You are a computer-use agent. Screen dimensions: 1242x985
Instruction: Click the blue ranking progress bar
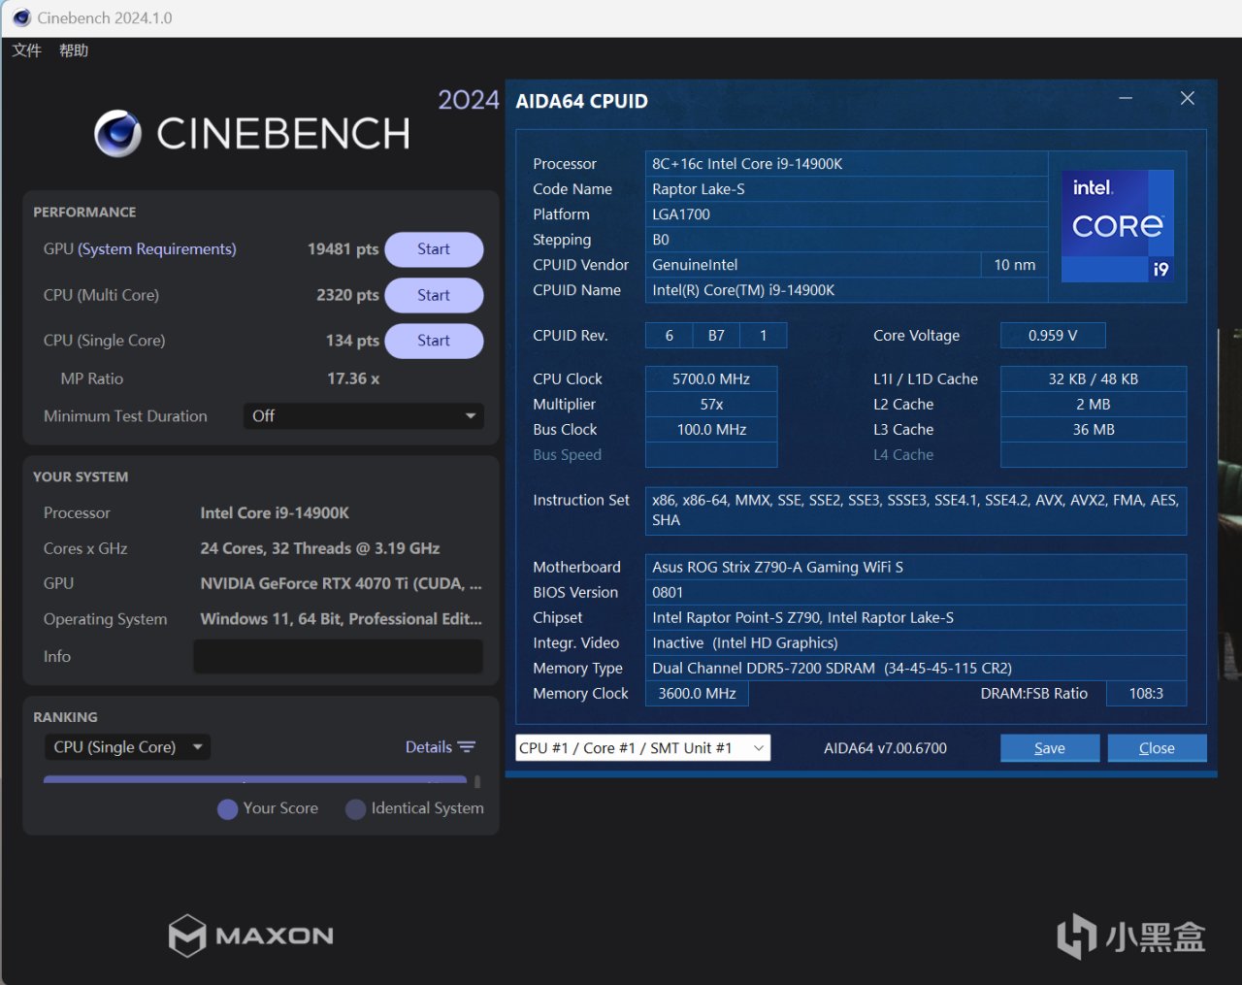(x=255, y=779)
